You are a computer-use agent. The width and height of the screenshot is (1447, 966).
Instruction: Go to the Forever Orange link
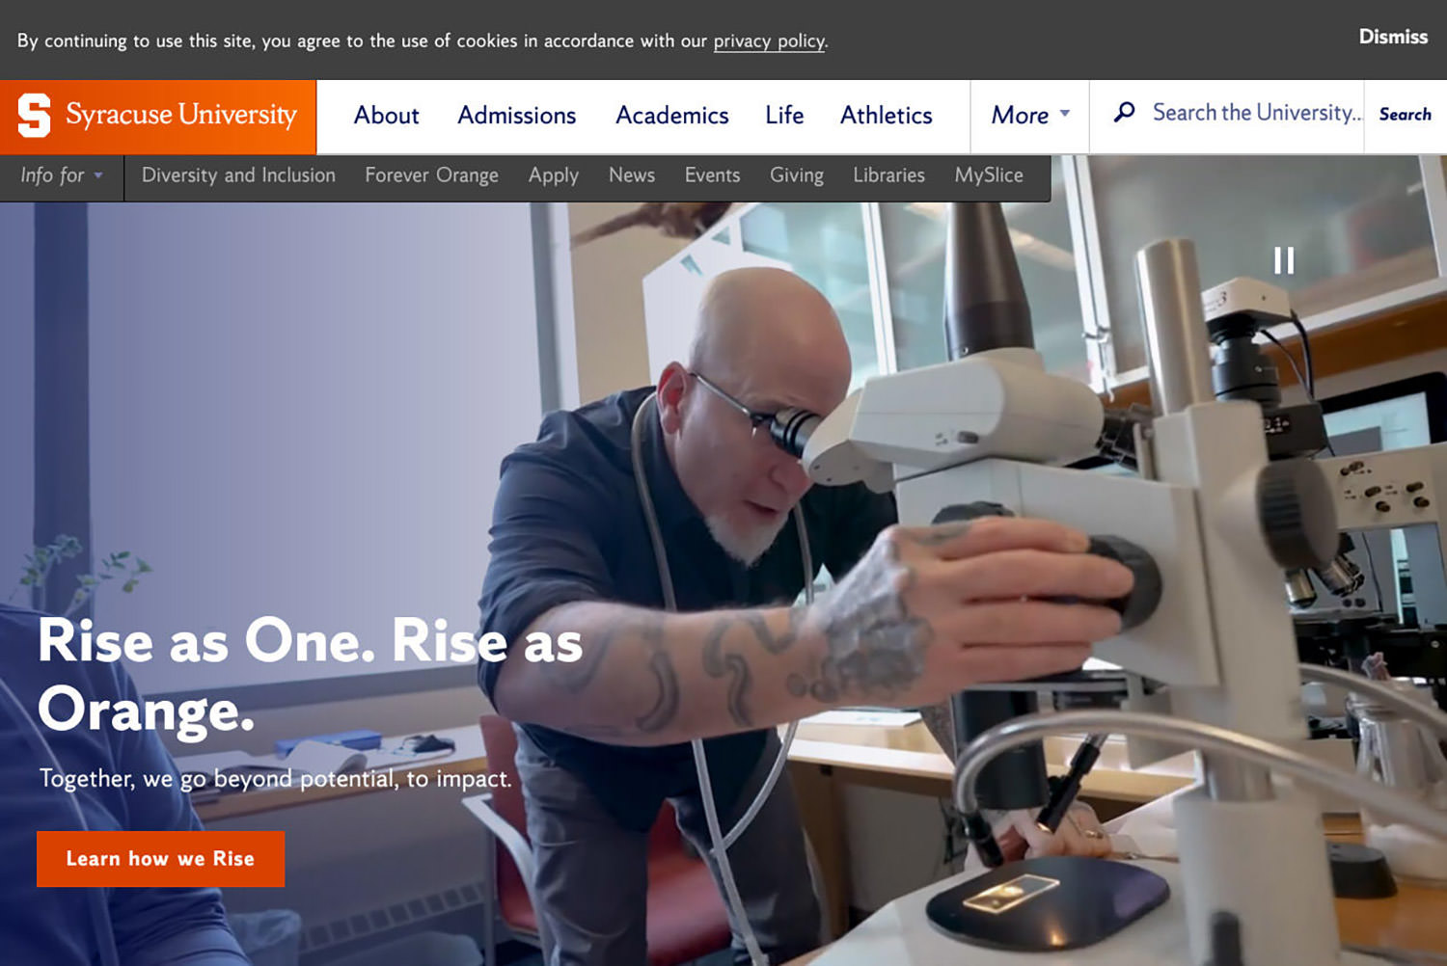point(431,175)
